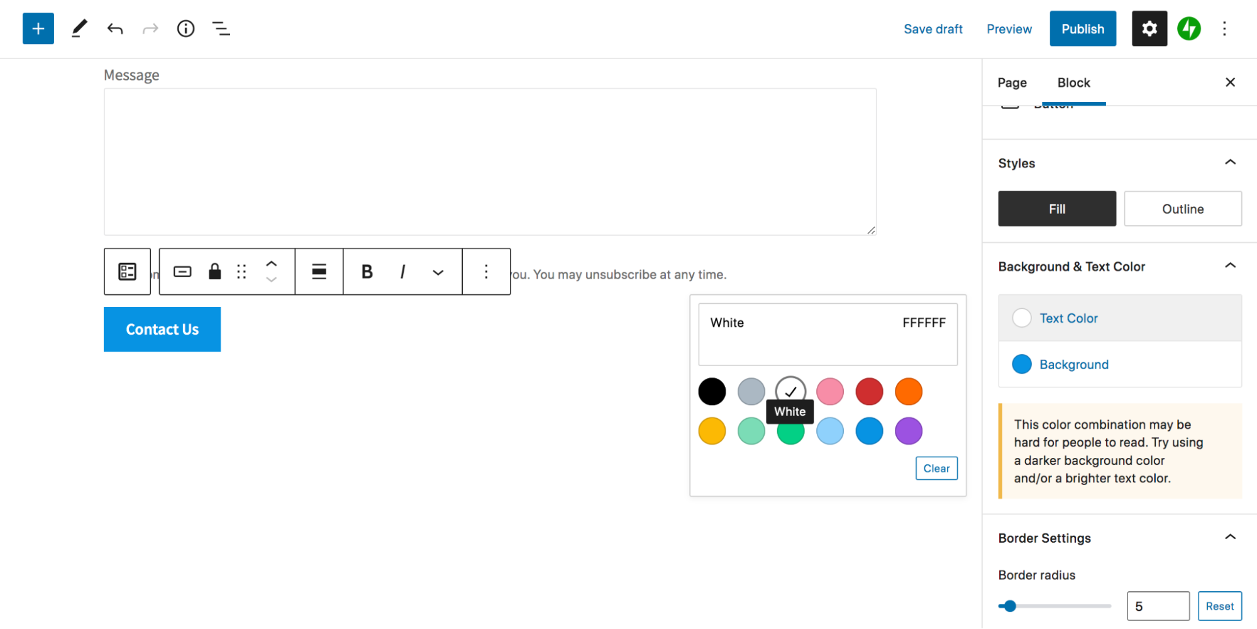Select the Outline style
This screenshot has height=629, width=1257.
click(1183, 209)
